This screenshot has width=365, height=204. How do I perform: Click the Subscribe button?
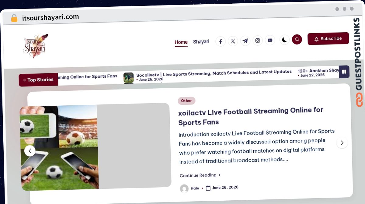click(328, 39)
